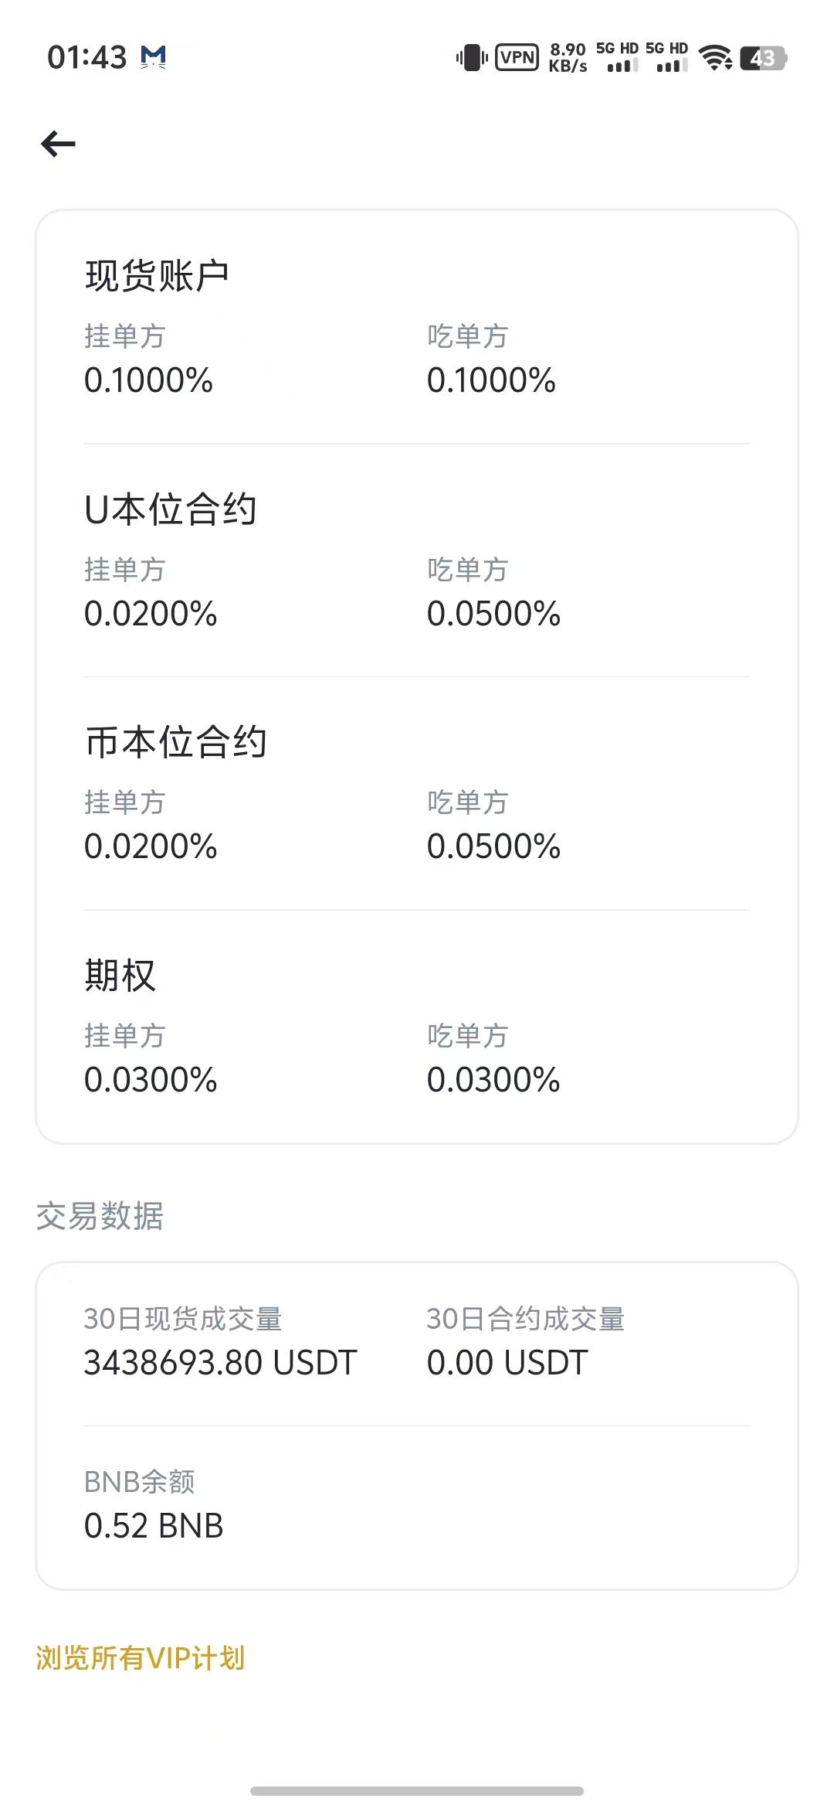Tap the 现货账户 section heading
834x1812 pixels.
tap(157, 276)
